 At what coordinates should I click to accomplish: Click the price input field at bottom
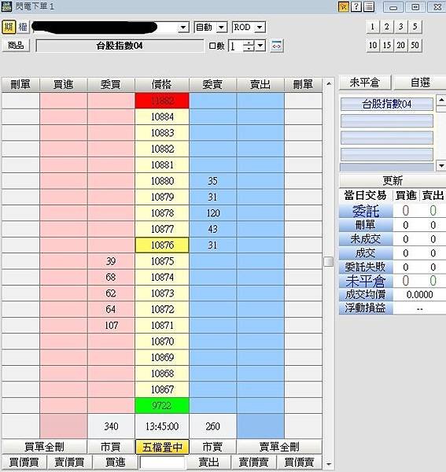coord(162,462)
